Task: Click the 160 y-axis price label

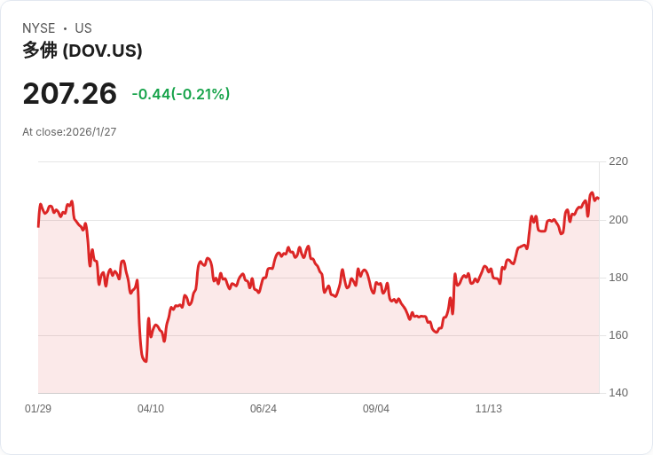Action: [618, 335]
